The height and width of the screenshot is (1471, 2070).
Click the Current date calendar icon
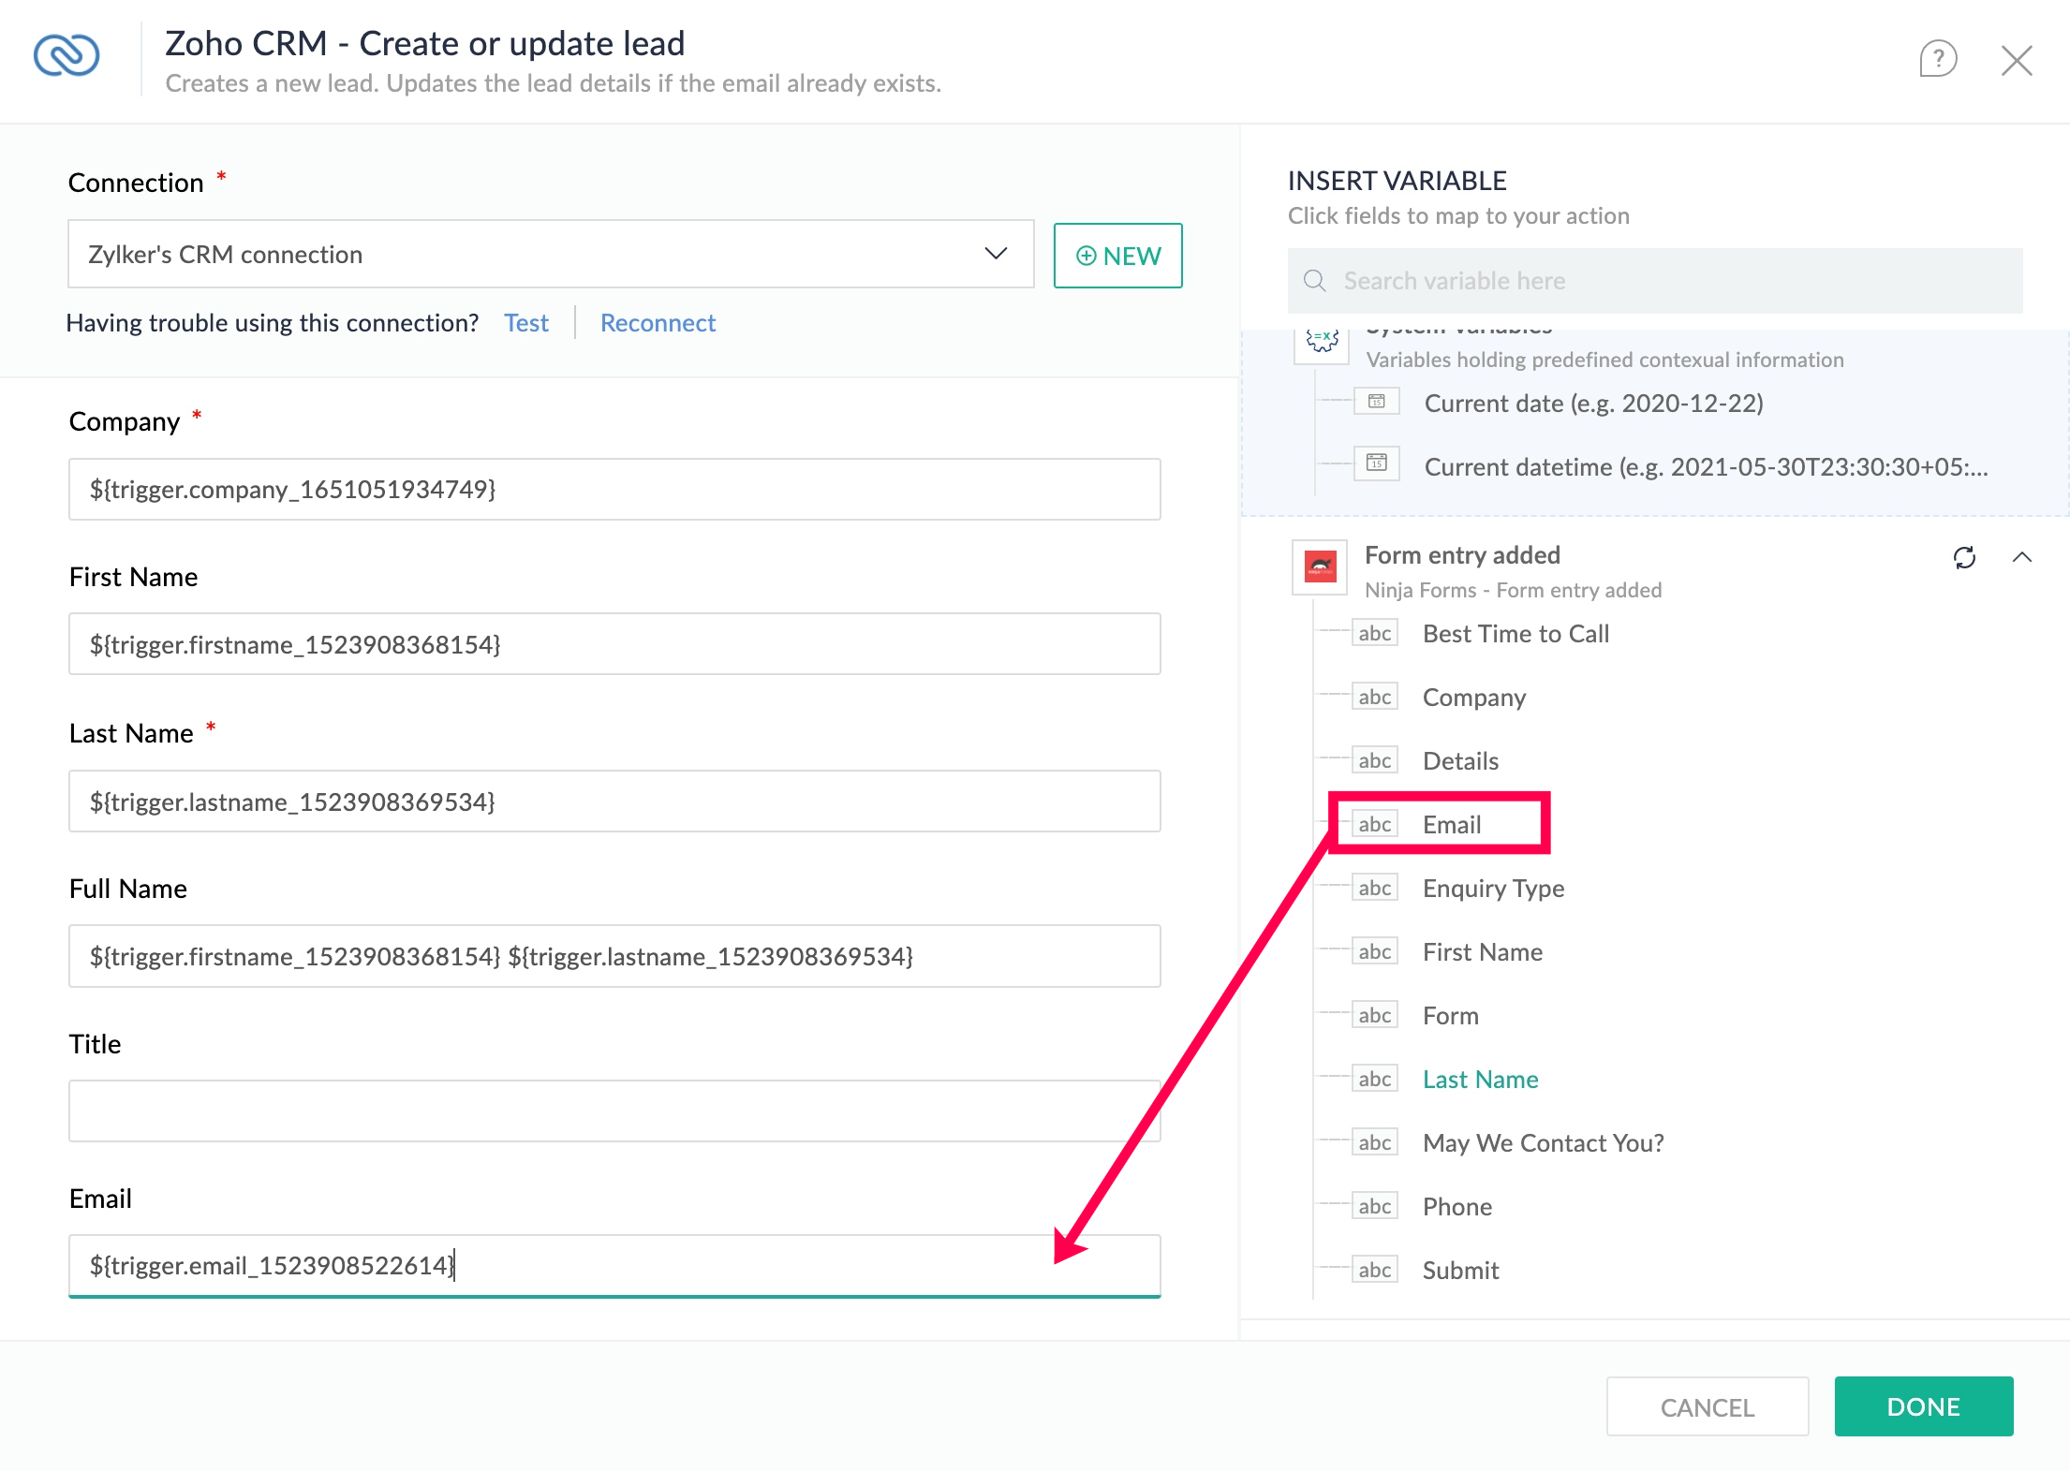pos(1376,402)
